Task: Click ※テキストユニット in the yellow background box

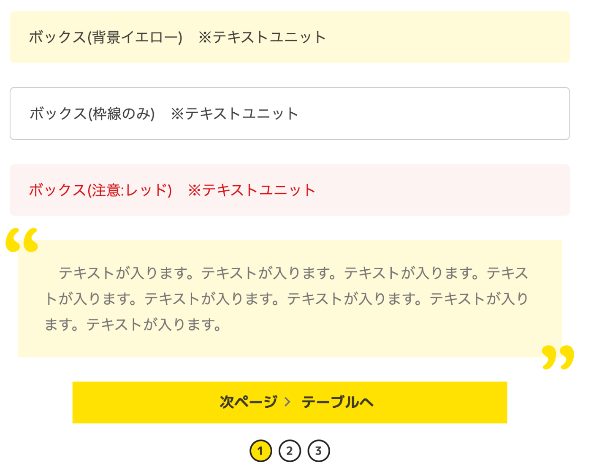Action: [262, 37]
